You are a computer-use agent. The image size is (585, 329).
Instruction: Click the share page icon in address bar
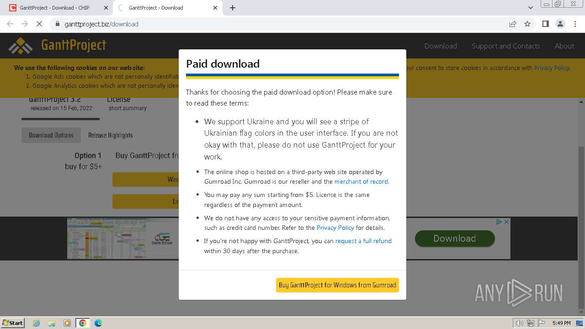pyautogui.click(x=513, y=24)
